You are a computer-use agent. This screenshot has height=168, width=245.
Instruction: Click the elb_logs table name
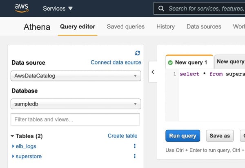[x=26, y=146]
